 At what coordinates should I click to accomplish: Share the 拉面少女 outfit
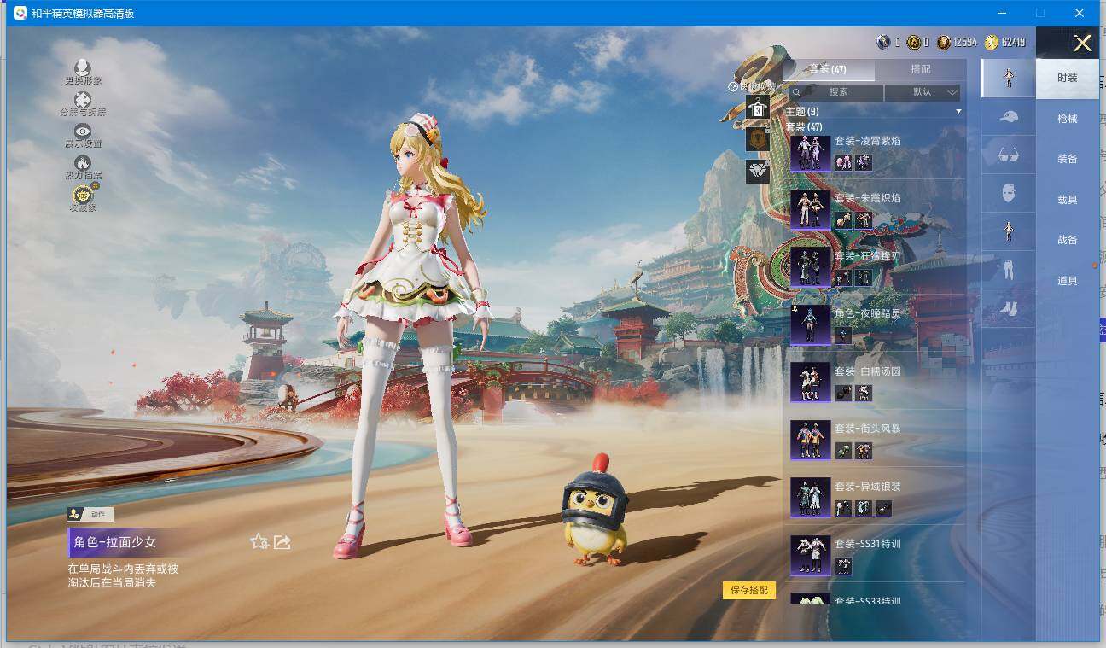(282, 541)
